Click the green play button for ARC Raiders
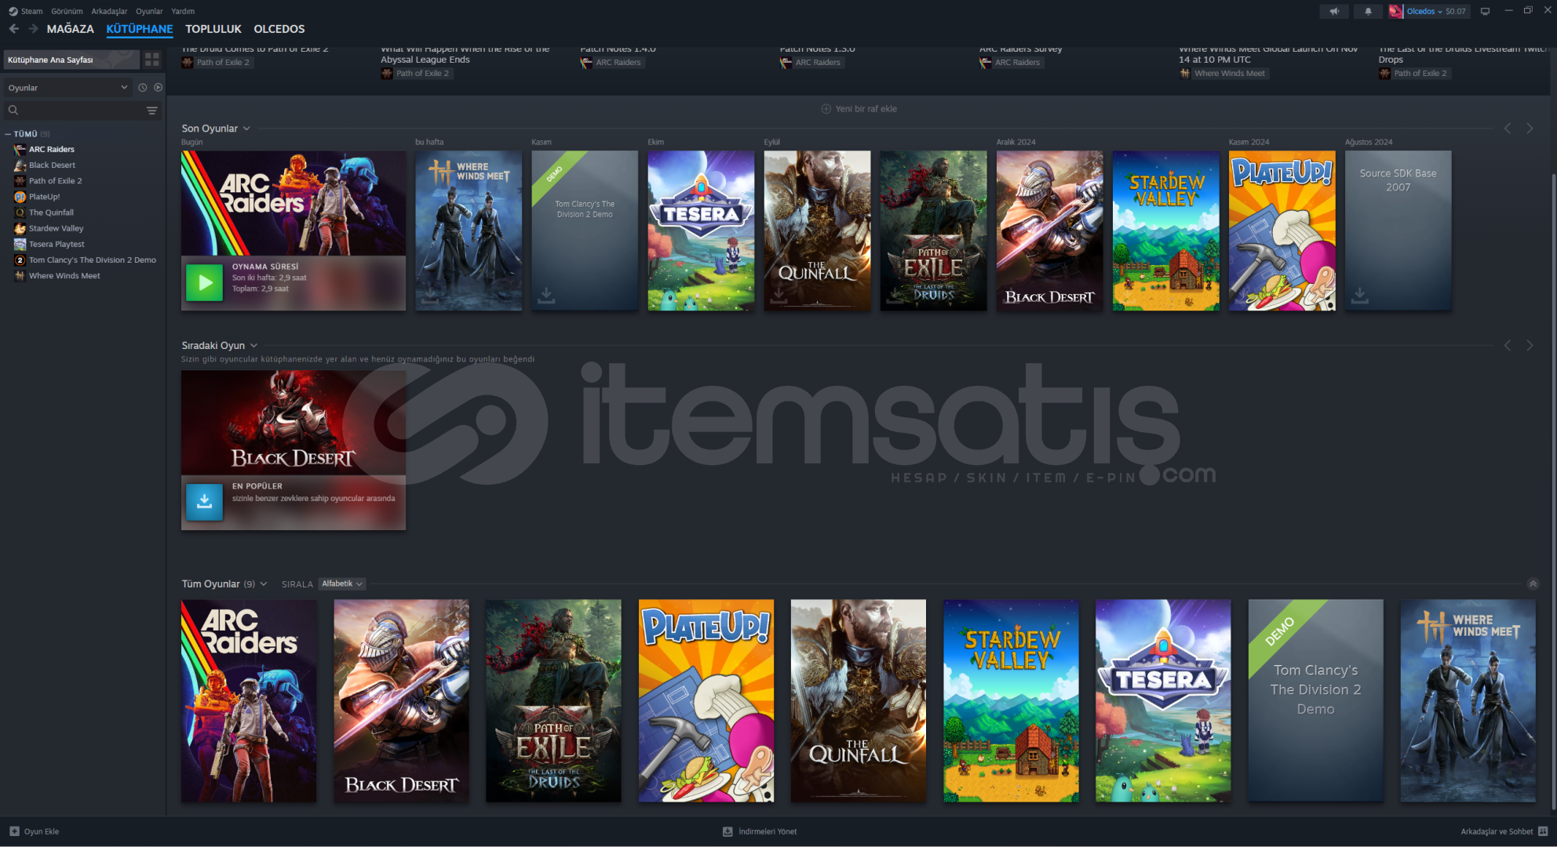The height and width of the screenshot is (847, 1557). coord(205,282)
